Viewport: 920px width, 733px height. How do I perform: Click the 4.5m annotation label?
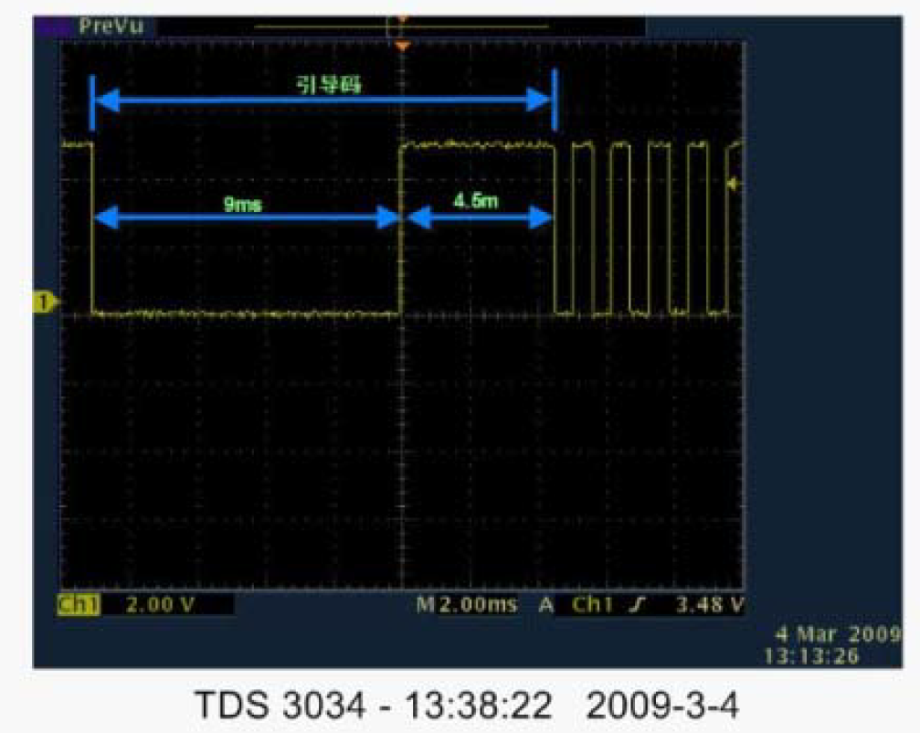pyautogui.click(x=476, y=201)
